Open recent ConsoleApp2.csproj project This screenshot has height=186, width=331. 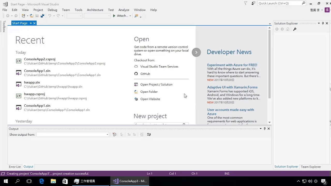pyautogui.click(x=60, y=61)
